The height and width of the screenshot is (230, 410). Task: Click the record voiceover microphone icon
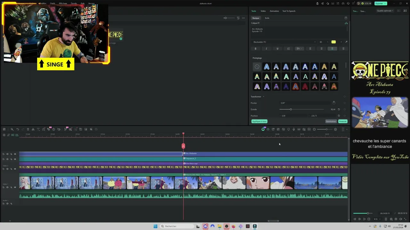pyautogui.click(x=294, y=129)
